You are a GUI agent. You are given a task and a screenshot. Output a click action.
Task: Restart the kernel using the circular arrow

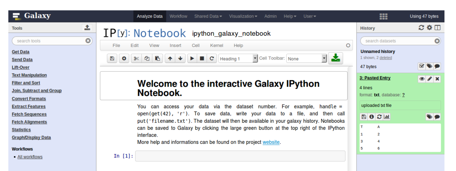(x=212, y=59)
